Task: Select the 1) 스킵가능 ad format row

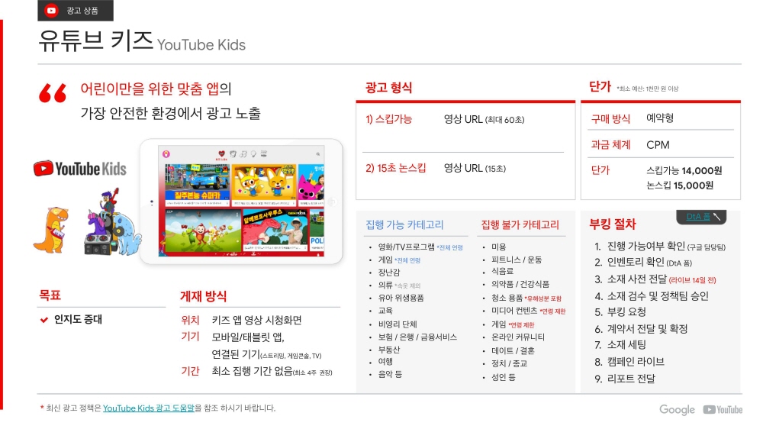Action: click(465, 120)
